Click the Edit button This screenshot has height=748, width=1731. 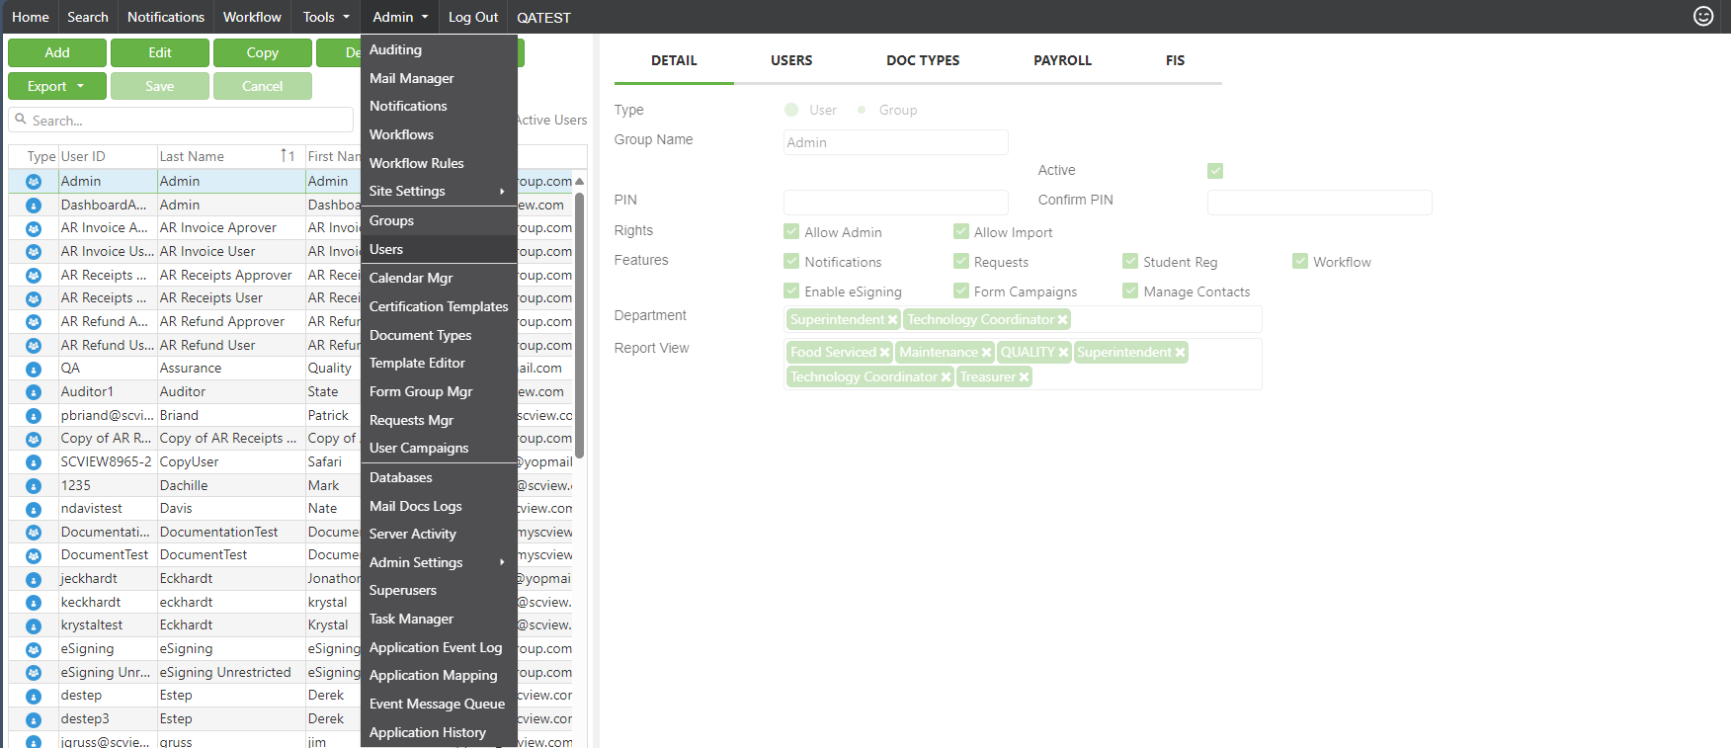[x=160, y=52]
